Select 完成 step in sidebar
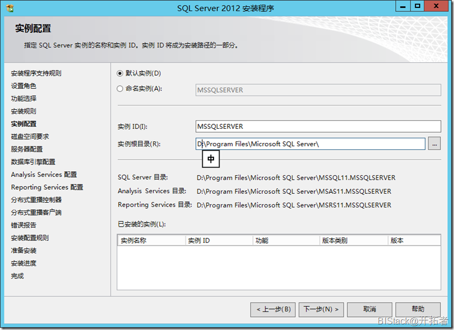Screen dimensions: 454x330 pyautogui.click(x=18, y=276)
